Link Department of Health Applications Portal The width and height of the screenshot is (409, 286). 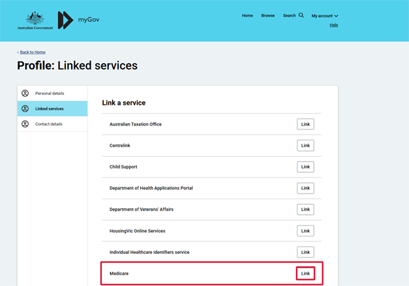(x=305, y=188)
